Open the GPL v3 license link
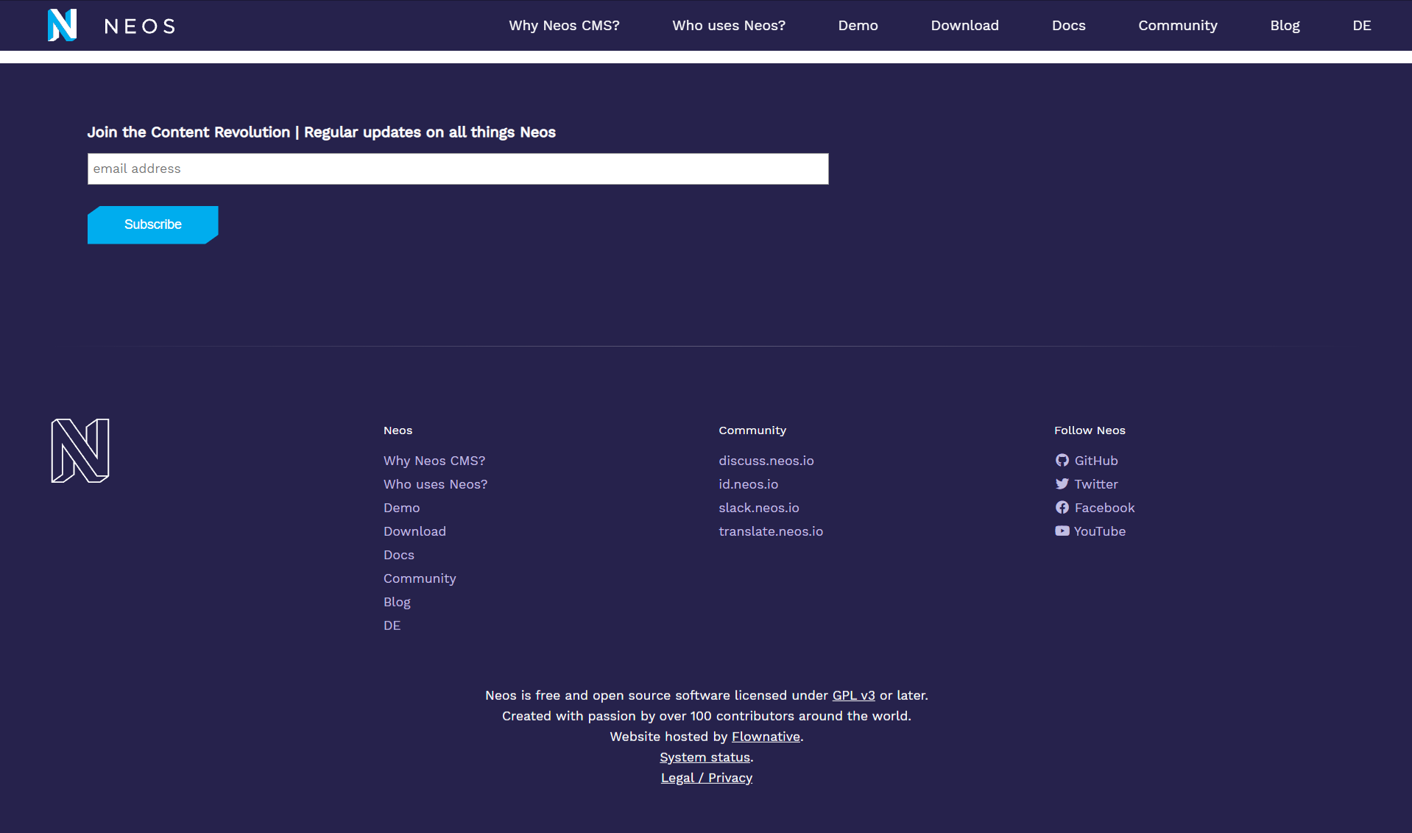This screenshot has height=833, width=1412. point(853,695)
